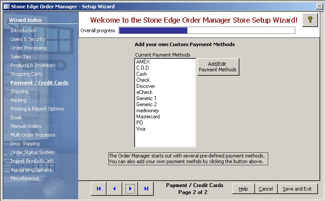Open Accounting Options section

coord(31,170)
